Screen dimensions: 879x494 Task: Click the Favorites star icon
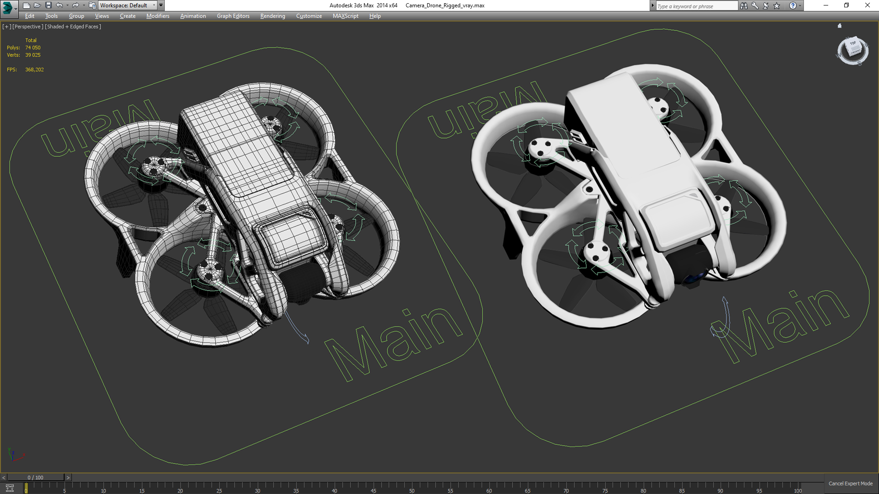coord(777,5)
